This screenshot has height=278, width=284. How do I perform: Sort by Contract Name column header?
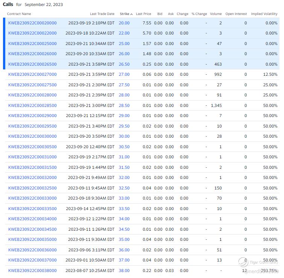[19, 14]
